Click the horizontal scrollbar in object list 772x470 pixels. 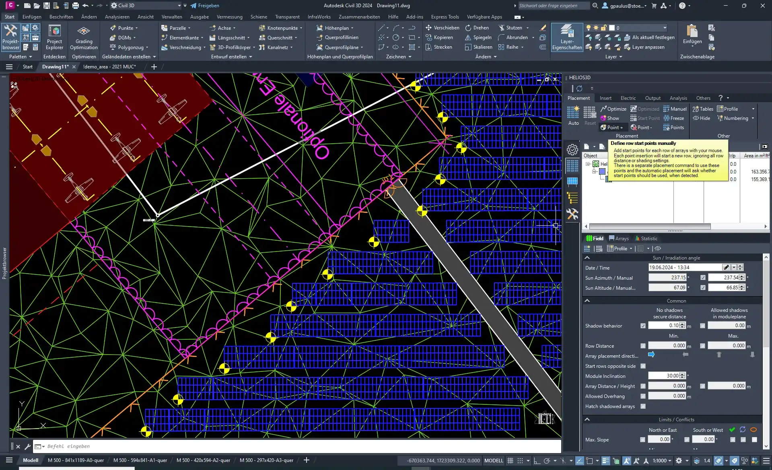point(650,227)
